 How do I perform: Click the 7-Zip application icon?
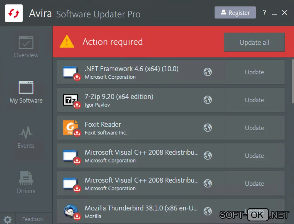[71, 100]
